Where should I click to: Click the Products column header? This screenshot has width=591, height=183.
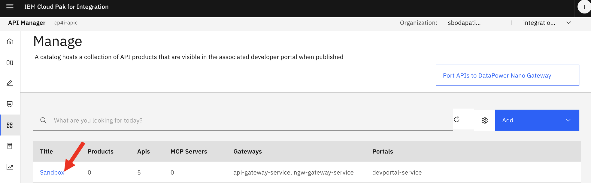point(101,152)
